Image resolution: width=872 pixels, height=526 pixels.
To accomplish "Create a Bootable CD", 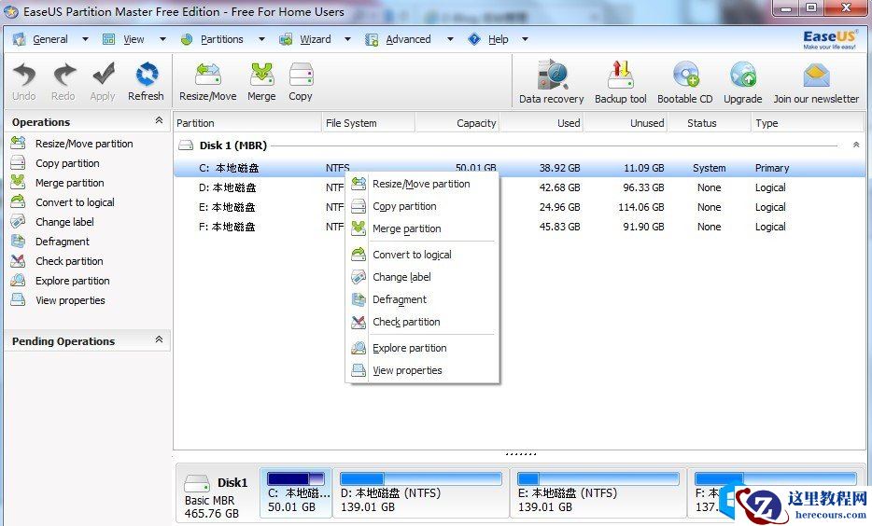I will click(x=685, y=75).
